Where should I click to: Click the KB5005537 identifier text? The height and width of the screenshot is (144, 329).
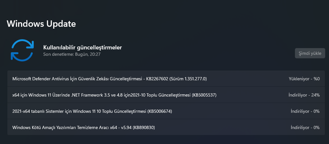click(205, 95)
